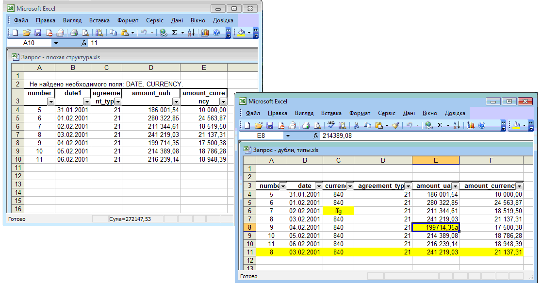Click Insert Hyperlink globe icon in 'плохая структура' window

pyautogui.click(x=163, y=33)
